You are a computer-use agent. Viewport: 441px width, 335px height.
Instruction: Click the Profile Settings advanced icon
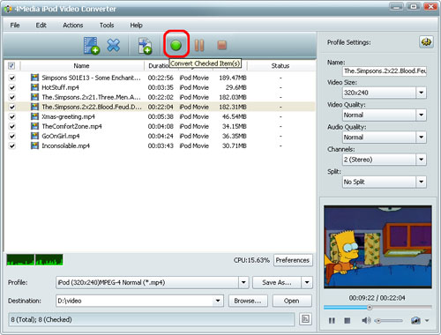click(426, 42)
